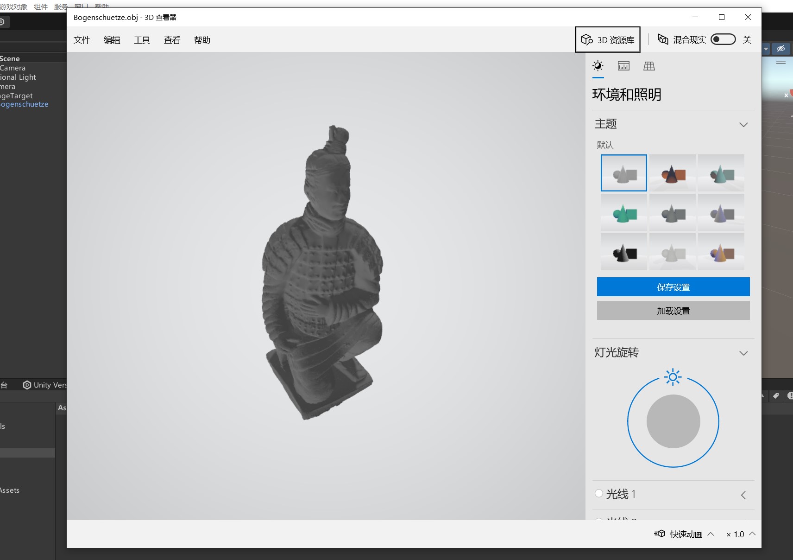Select Camera item in Unity hierarchy
Image resolution: width=793 pixels, height=560 pixels.
point(13,68)
